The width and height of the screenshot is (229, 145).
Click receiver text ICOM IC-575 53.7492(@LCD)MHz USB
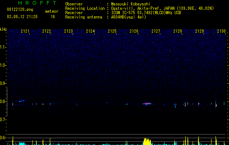pos(146,13)
